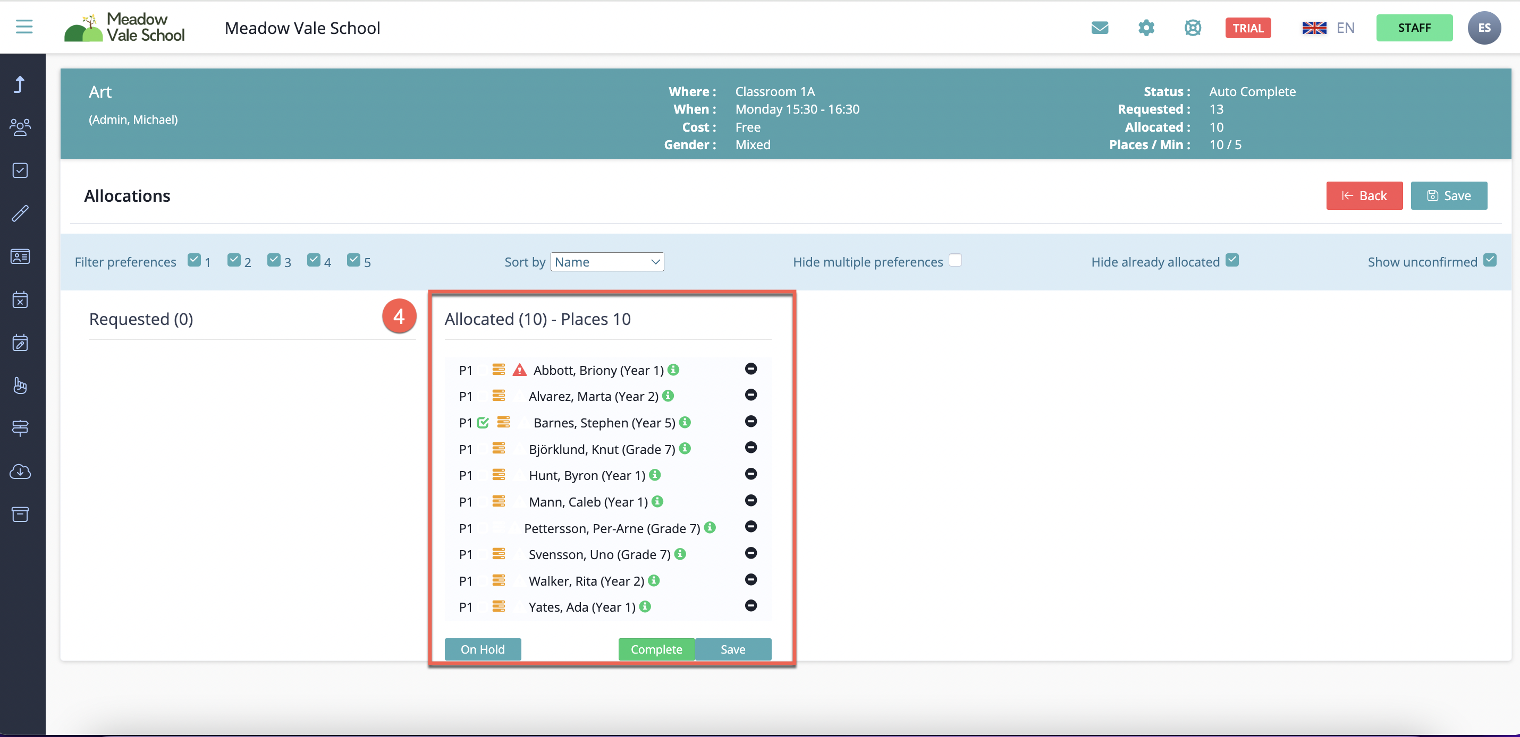Open the checkbox task sidebar icon
Image resolution: width=1520 pixels, height=737 pixels.
[20, 170]
